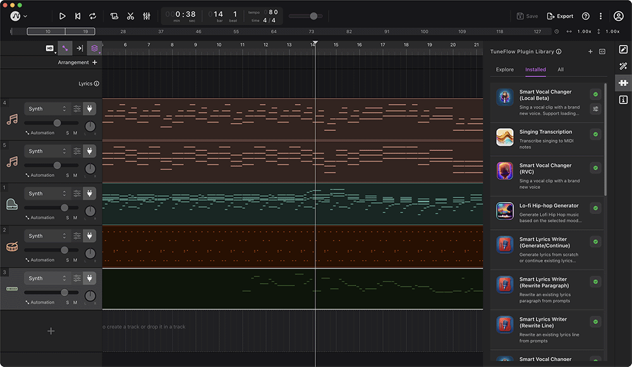
Task: Click the code-bracket icon in the Plugin Library header
Action: (602, 52)
